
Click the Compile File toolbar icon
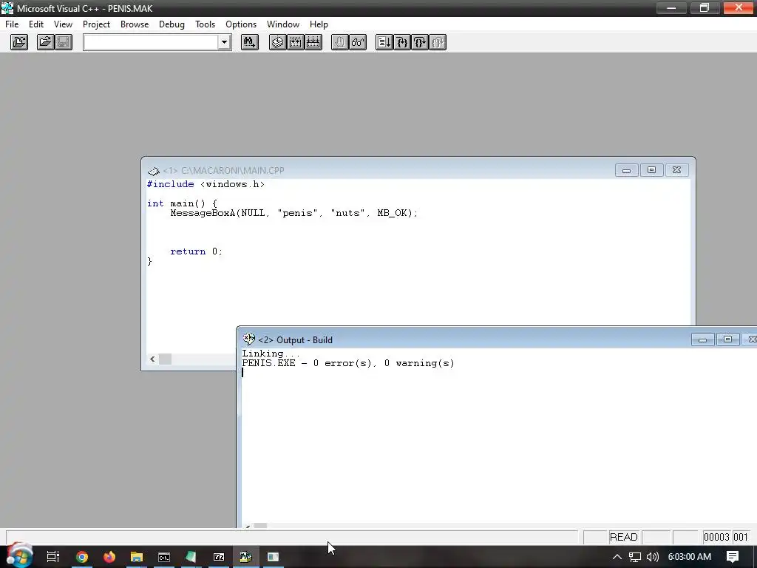point(278,42)
